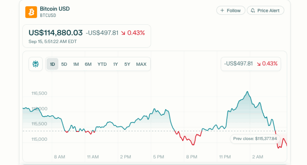The width and height of the screenshot is (307, 165).
Task: Click the red down arrow in the chart change badge
Action: pos(259,64)
